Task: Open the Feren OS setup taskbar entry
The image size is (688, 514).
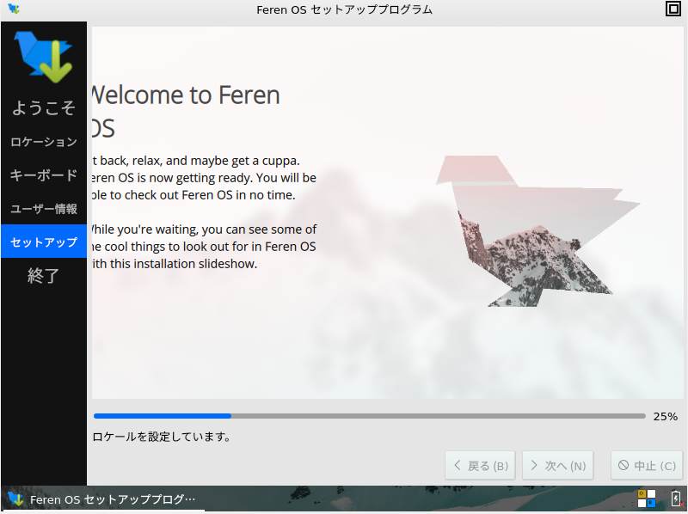Action: 102,499
